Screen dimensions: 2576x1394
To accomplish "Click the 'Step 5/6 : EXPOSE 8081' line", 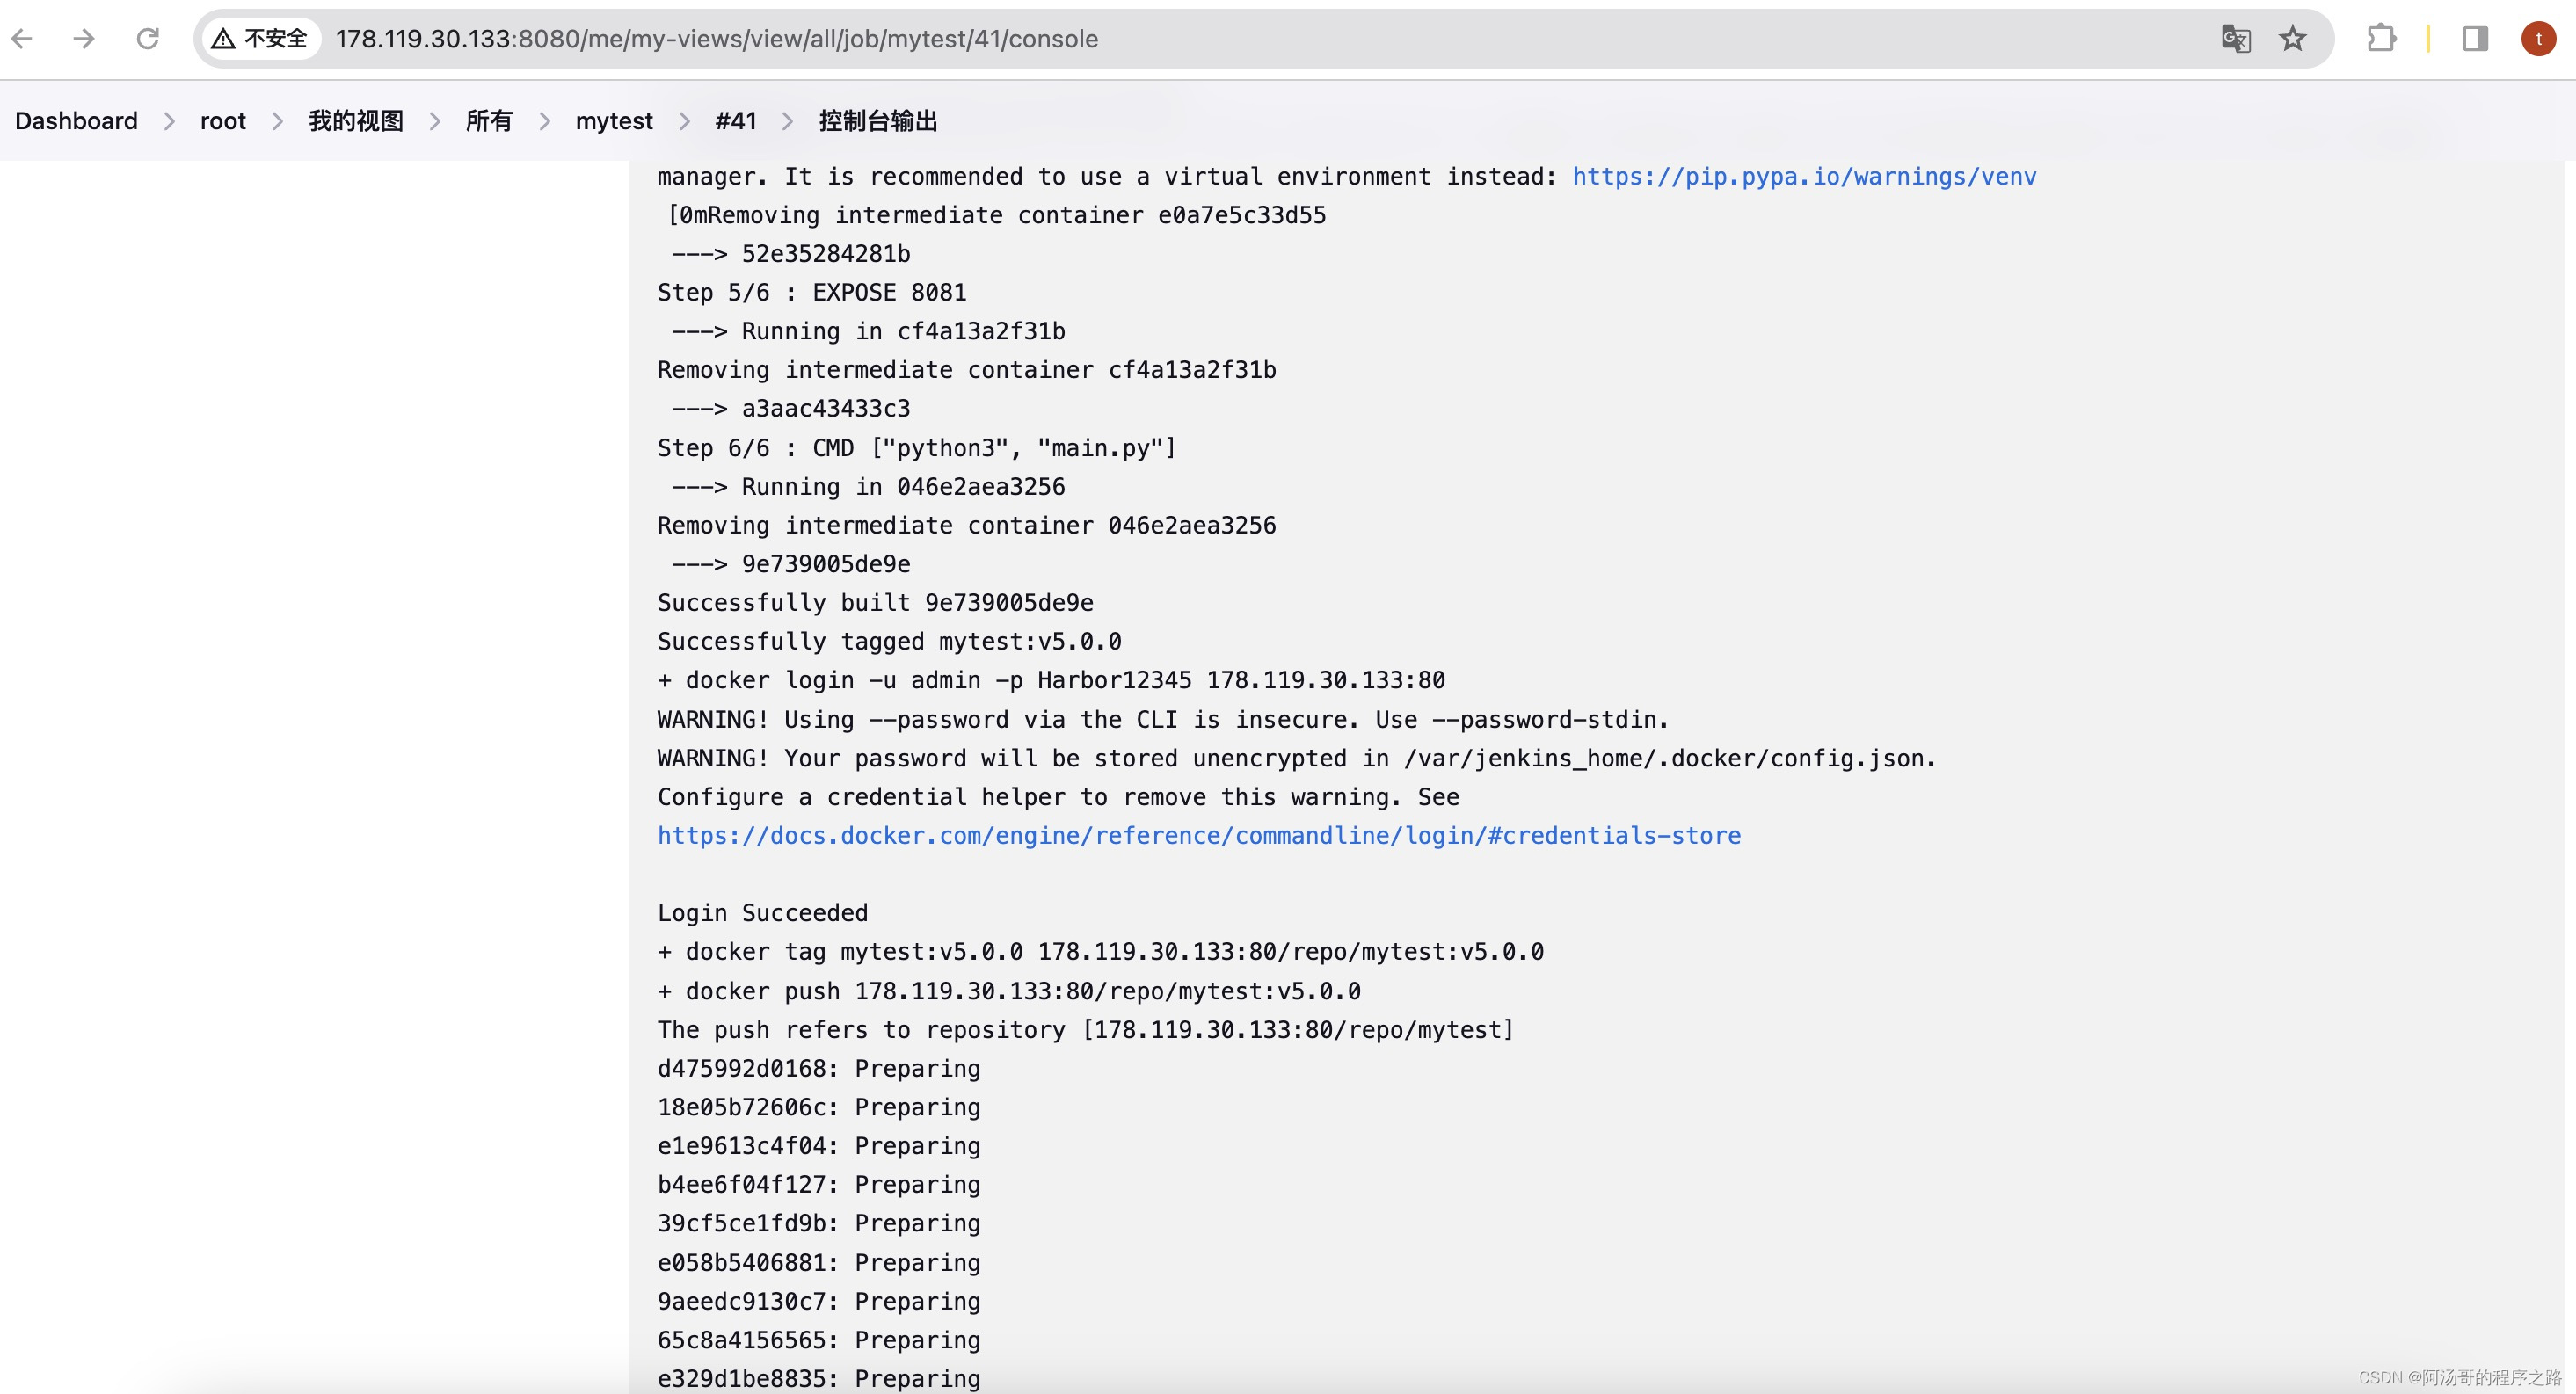I will (812, 292).
